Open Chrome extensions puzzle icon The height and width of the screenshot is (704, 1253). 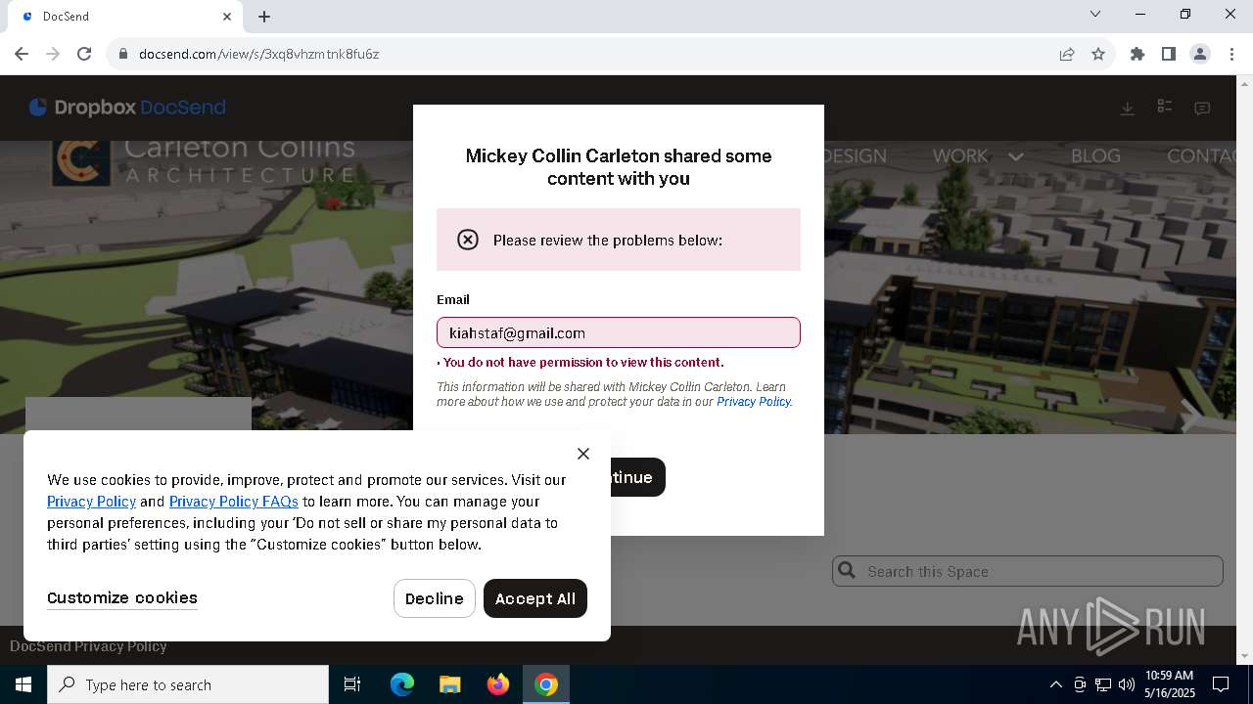point(1137,54)
